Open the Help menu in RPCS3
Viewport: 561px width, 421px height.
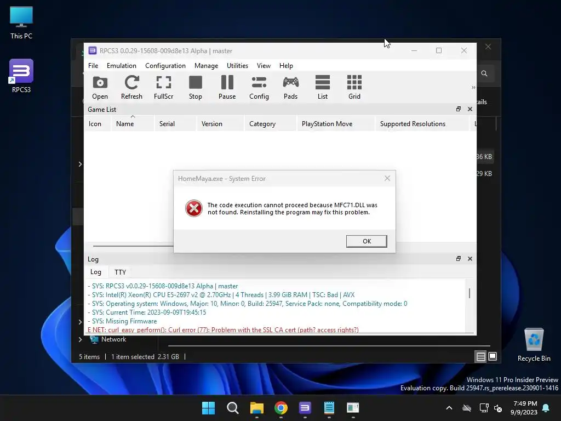tap(286, 66)
